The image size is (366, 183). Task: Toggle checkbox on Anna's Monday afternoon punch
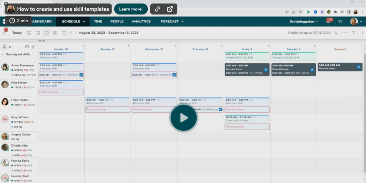[x=81, y=75]
